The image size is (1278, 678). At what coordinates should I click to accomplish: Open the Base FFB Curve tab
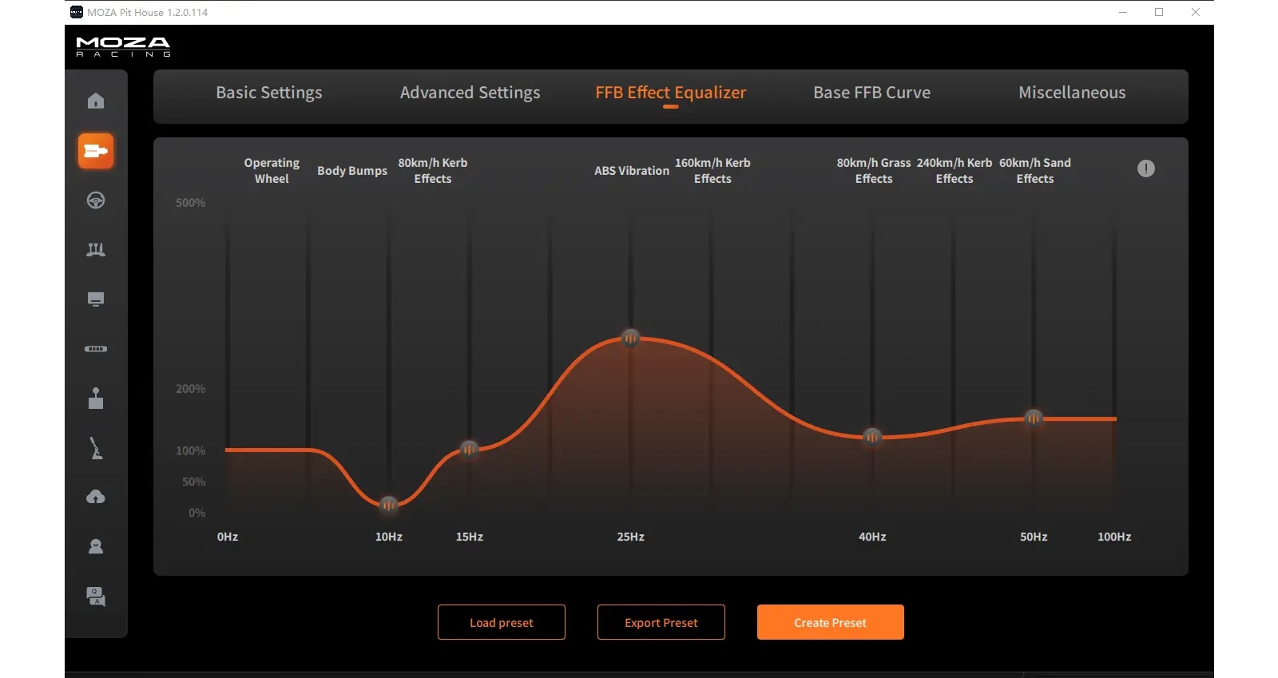tap(871, 93)
